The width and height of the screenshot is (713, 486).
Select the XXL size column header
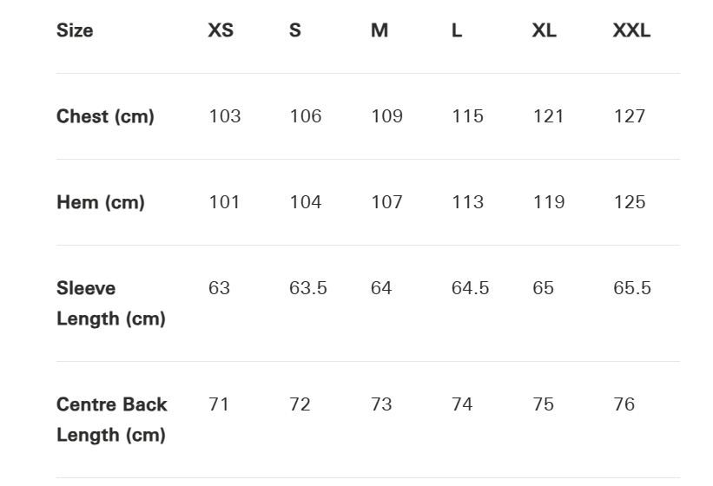pyautogui.click(x=631, y=30)
